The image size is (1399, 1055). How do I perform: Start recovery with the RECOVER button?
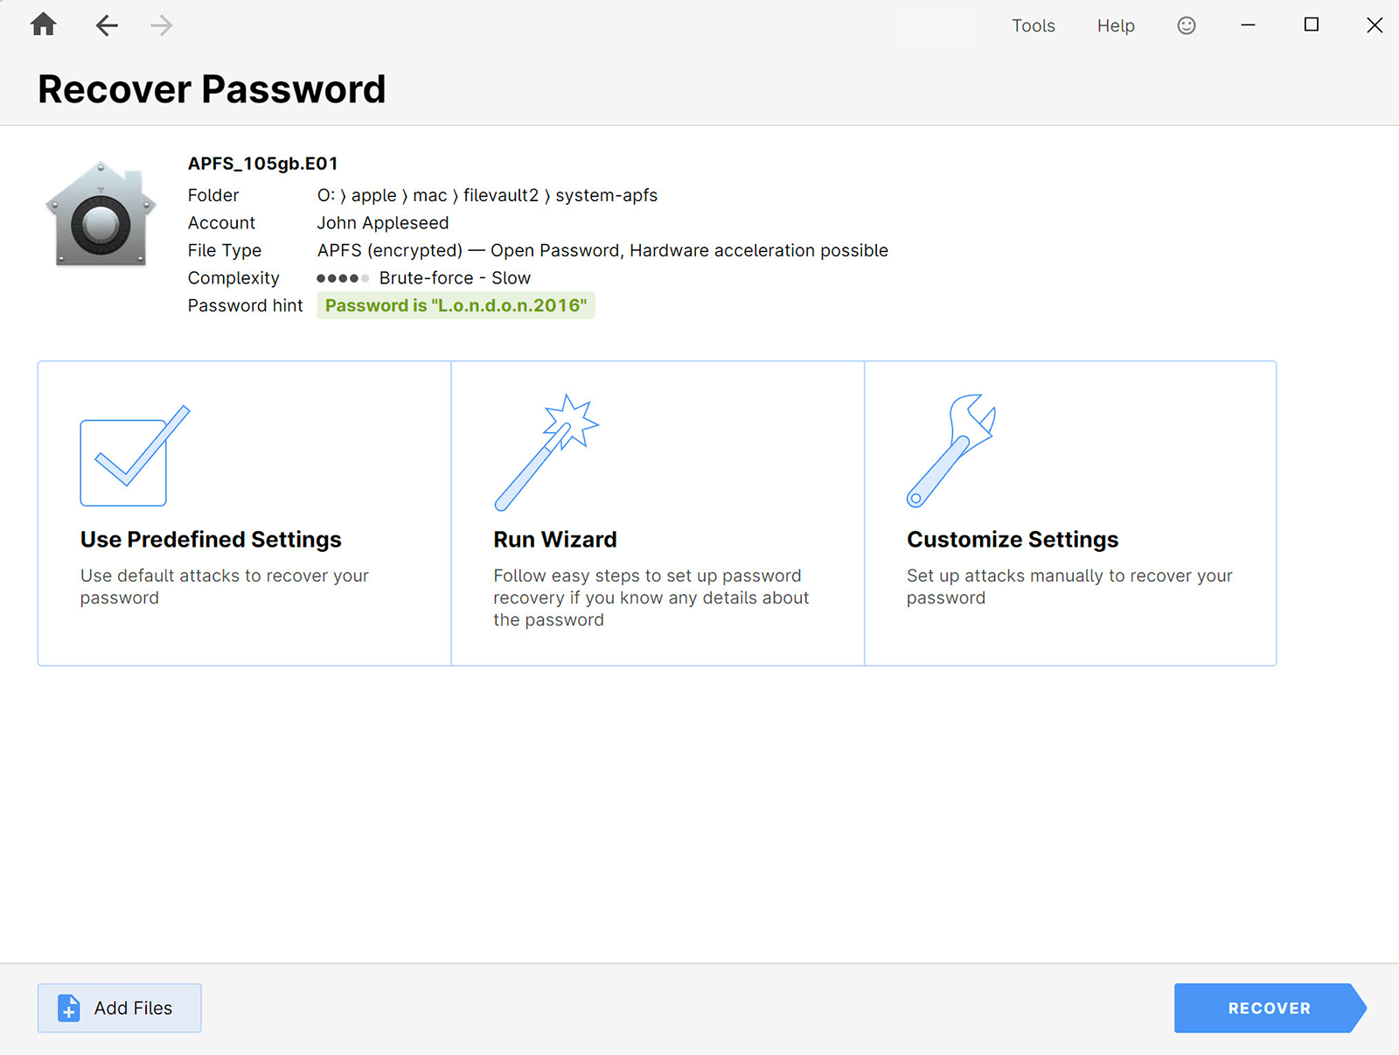tap(1270, 1008)
